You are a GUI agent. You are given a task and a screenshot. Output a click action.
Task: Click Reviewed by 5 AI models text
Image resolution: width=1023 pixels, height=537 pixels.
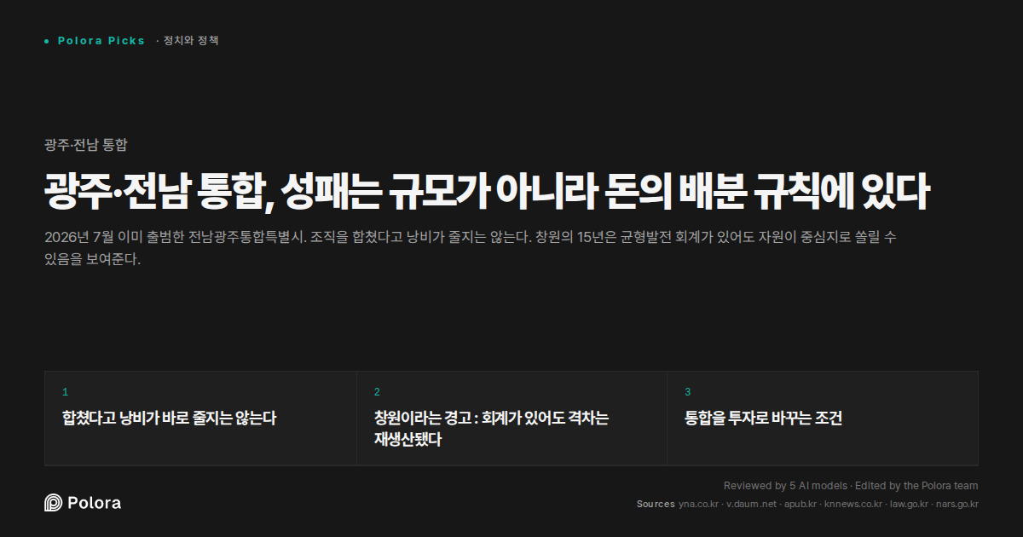point(785,486)
